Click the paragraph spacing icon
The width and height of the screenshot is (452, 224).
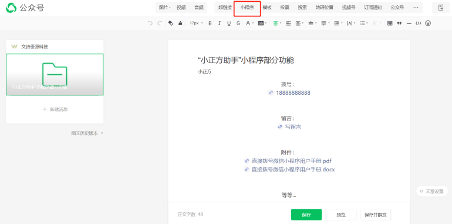coord(323,23)
